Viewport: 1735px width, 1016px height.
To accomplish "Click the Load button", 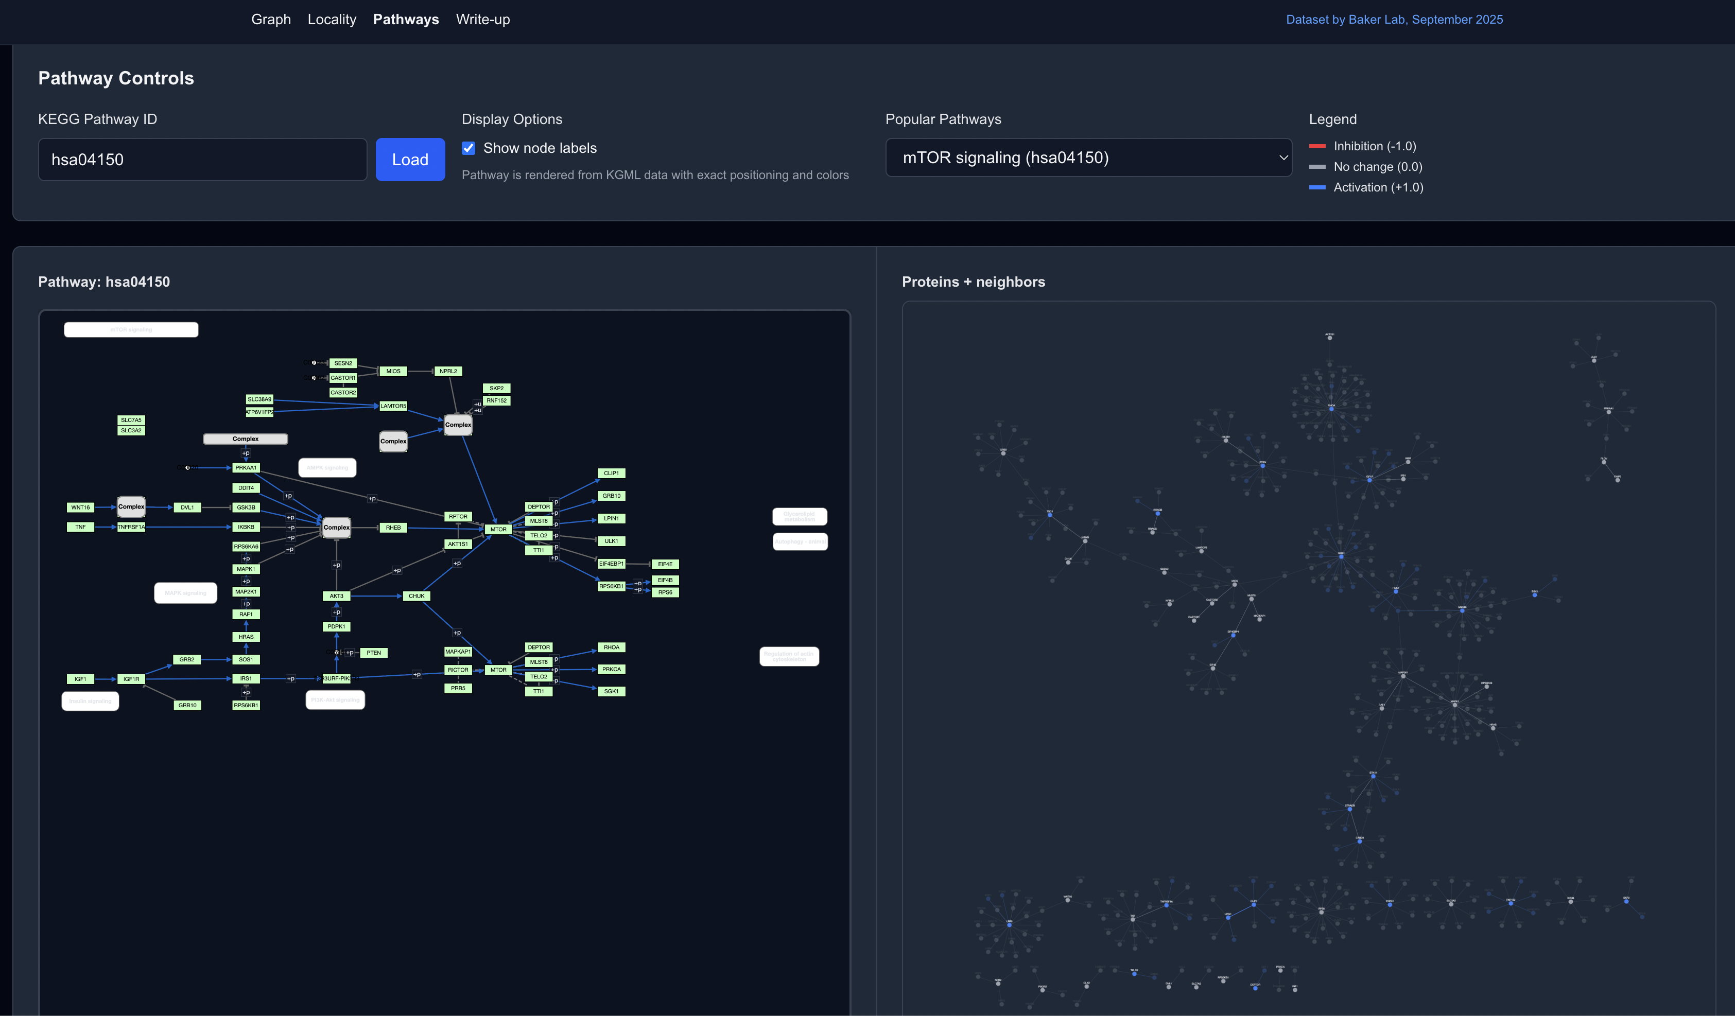I will click(410, 159).
